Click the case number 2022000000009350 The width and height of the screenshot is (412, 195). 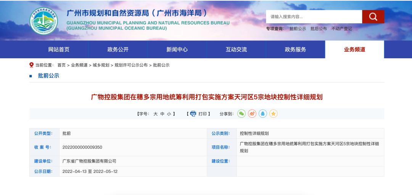pos(82,147)
